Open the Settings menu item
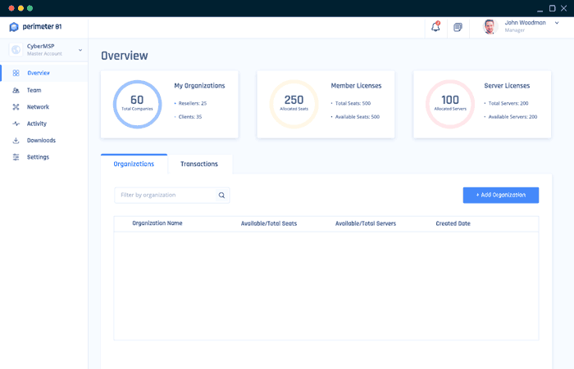574x369 pixels. (x=38, y=157)
